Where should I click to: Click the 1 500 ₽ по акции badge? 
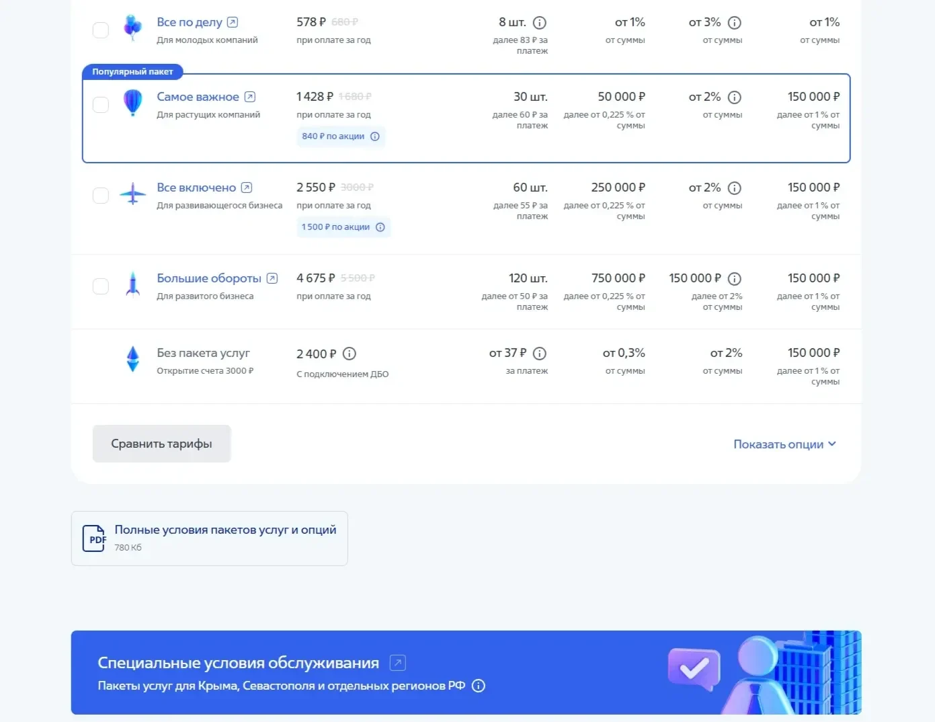coord(343,227)
